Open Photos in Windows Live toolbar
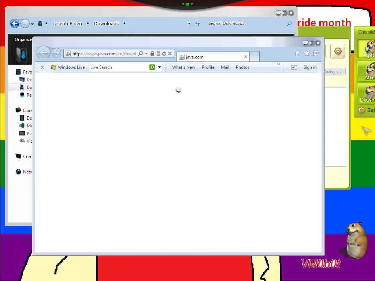This screenshot has height=281, width=375. coord(242,67)
